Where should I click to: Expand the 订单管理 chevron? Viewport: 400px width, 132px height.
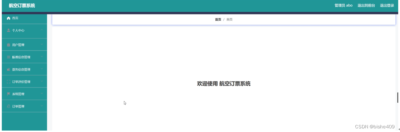pos(42,106)
